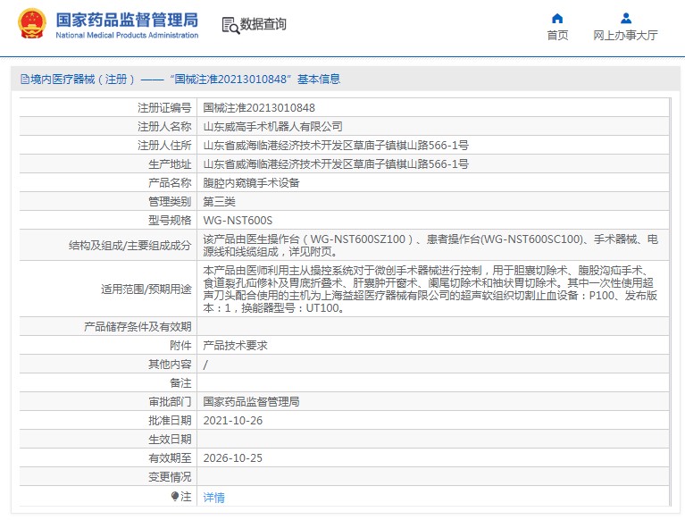Screen dimensions: 685x520
Task: Select the intended use description paragraph
Action: coord(430,289)
